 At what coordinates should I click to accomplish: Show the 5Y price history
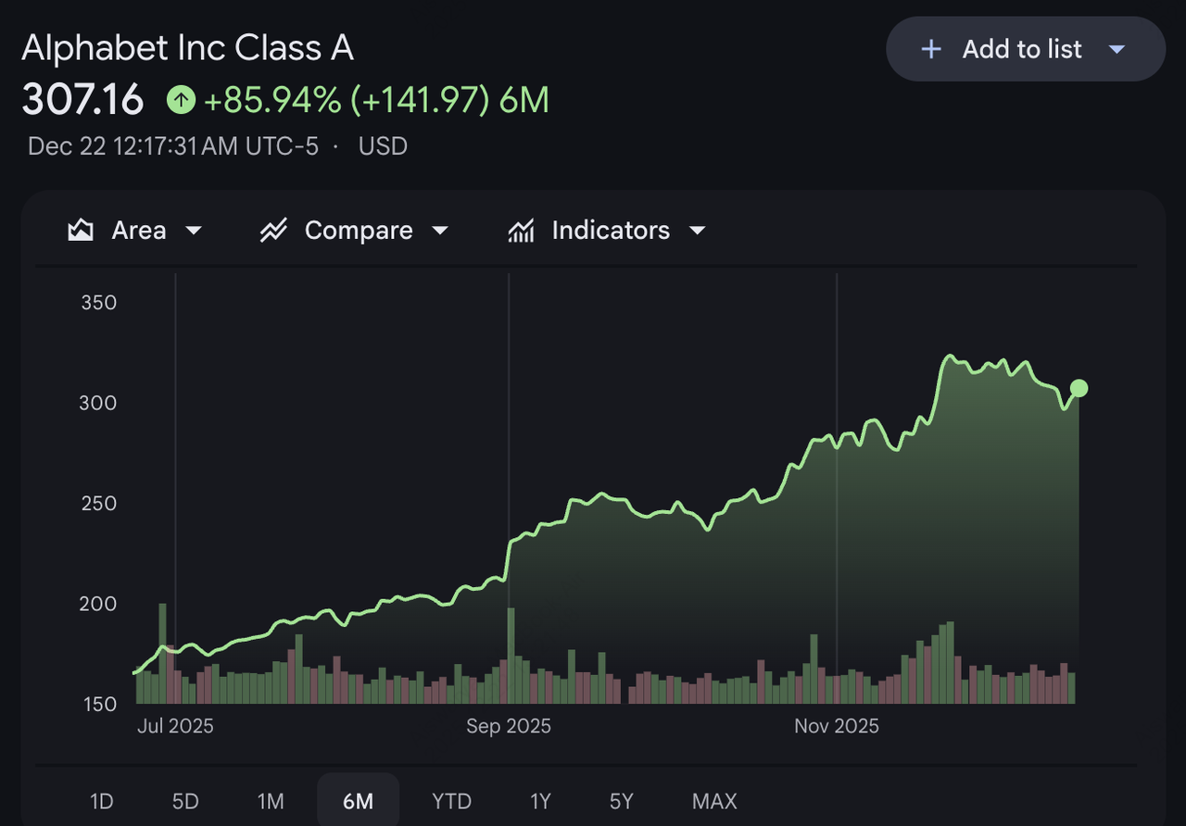622,801
